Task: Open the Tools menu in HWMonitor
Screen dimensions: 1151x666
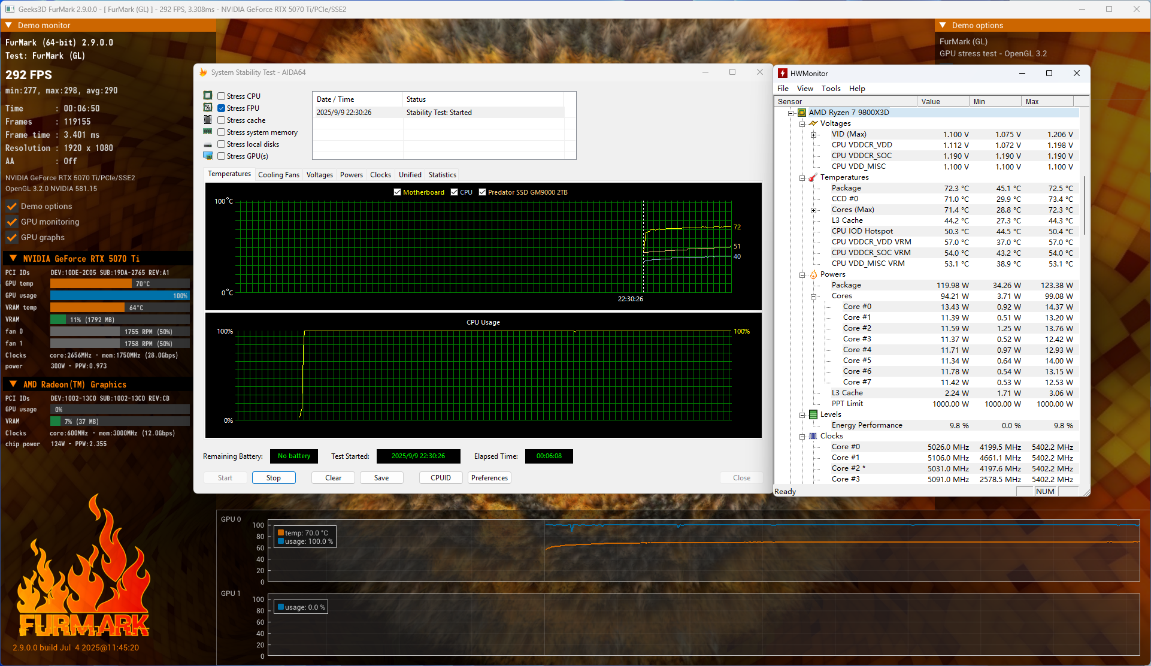Action: 831,88
